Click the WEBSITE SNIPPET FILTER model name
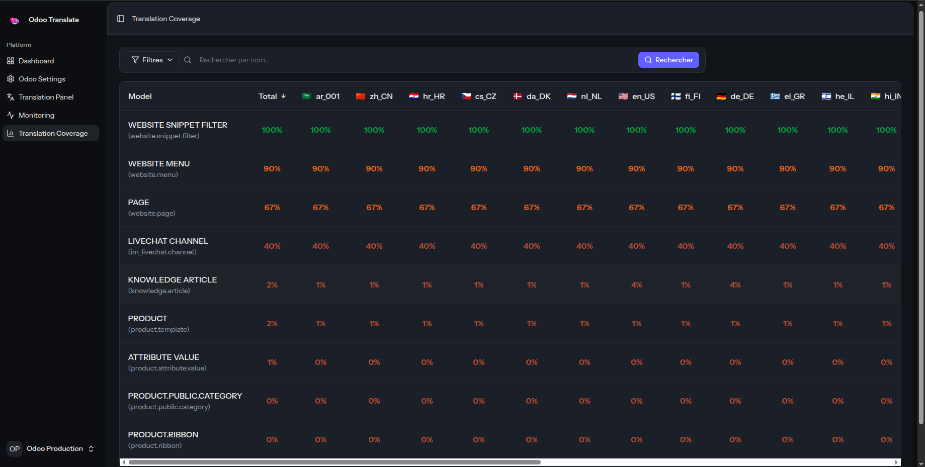The height and width of the screenshot is (467, 925). pyautogui.click(x=178, y=125)
